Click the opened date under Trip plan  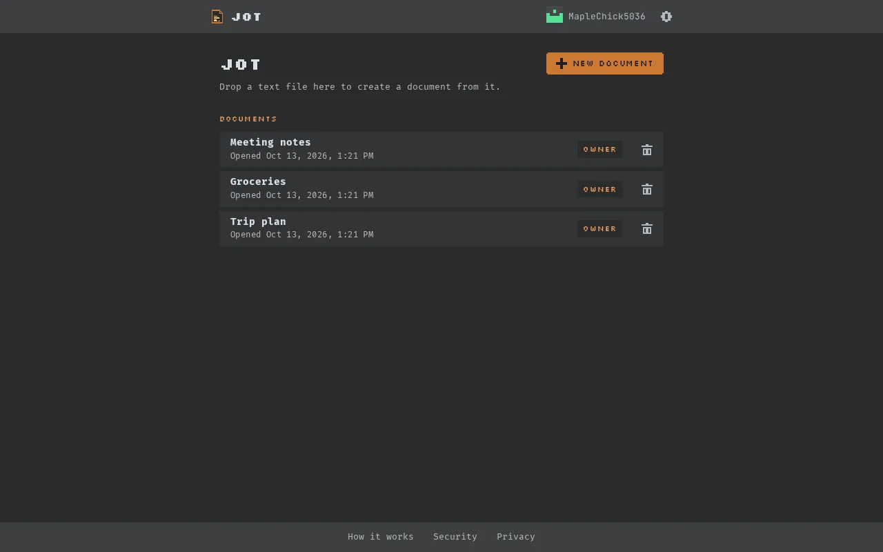[302, 235]
